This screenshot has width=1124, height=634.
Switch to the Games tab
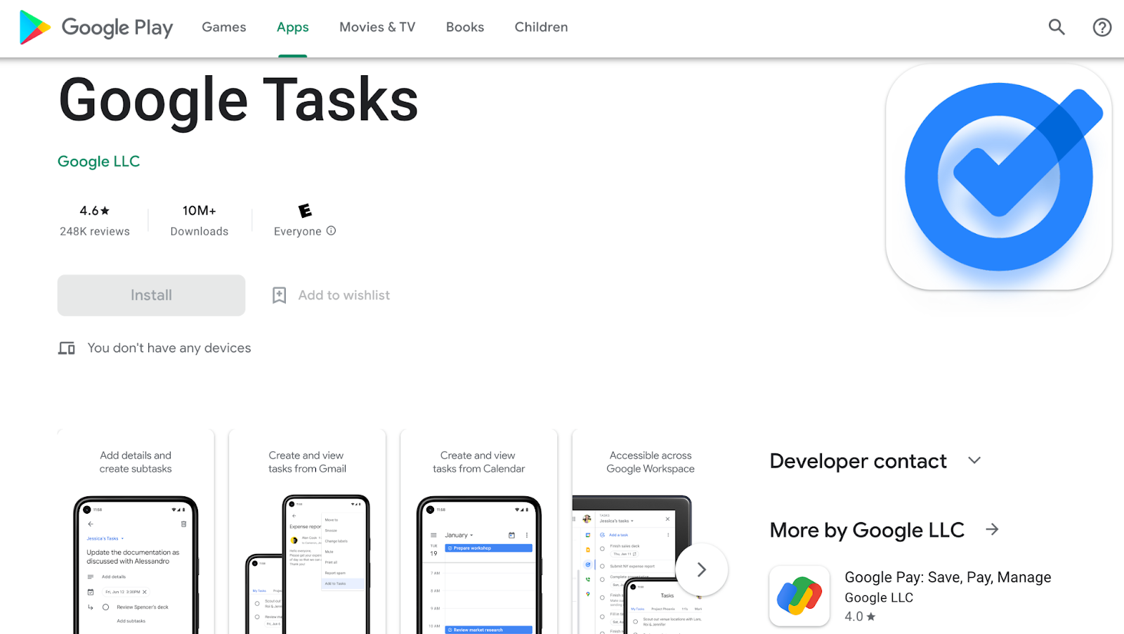coord(223,27)
